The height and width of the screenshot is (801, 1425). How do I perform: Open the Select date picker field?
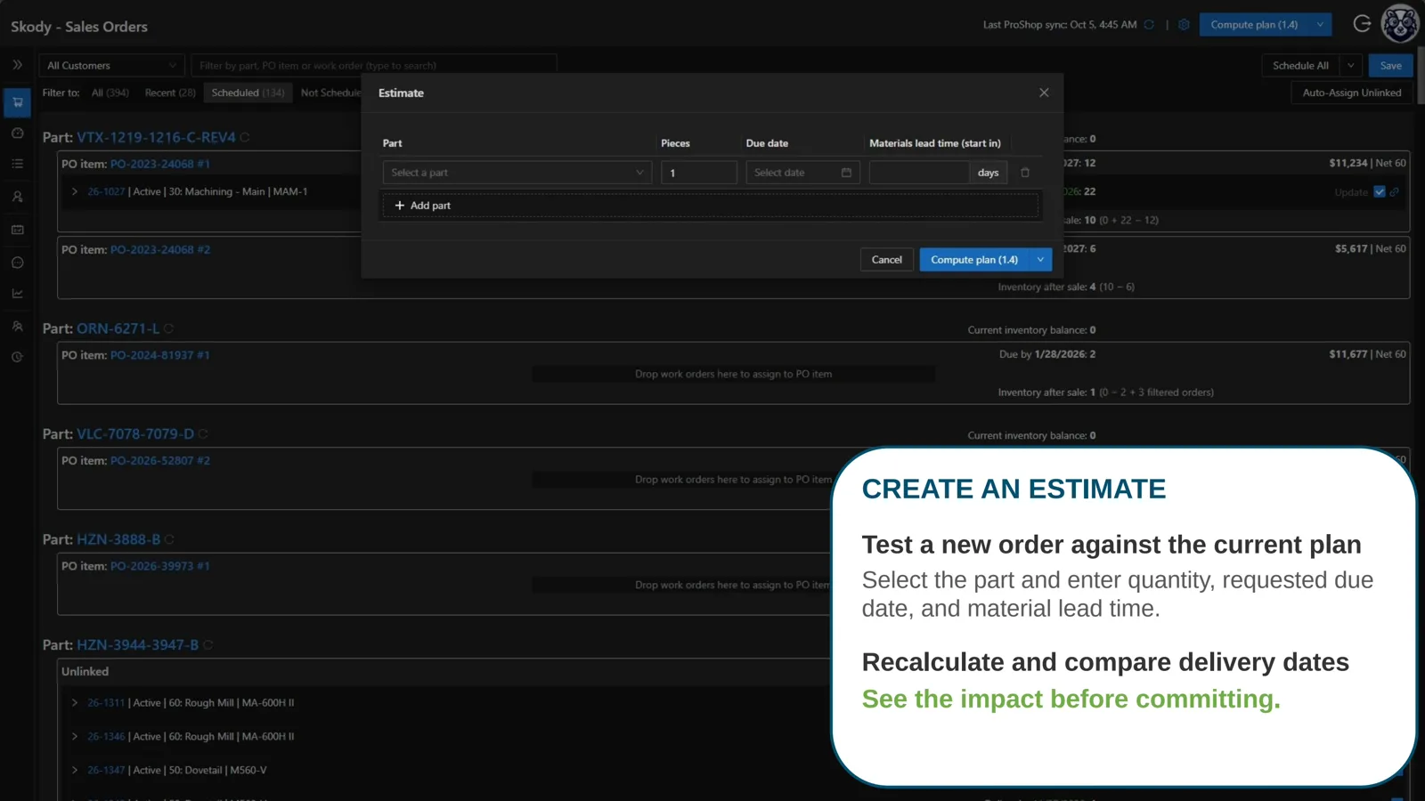pyautogui.click(x=802, y=173)
